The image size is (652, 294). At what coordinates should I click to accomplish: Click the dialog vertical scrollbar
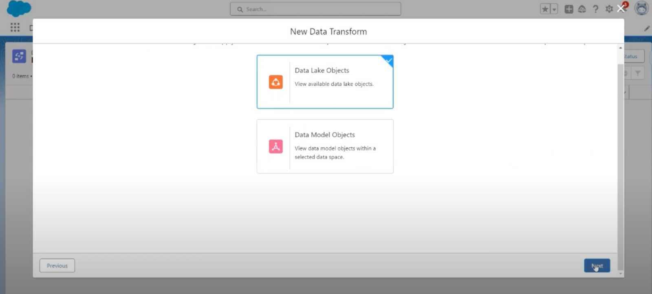pyautogui.click(x=621, y=167)
